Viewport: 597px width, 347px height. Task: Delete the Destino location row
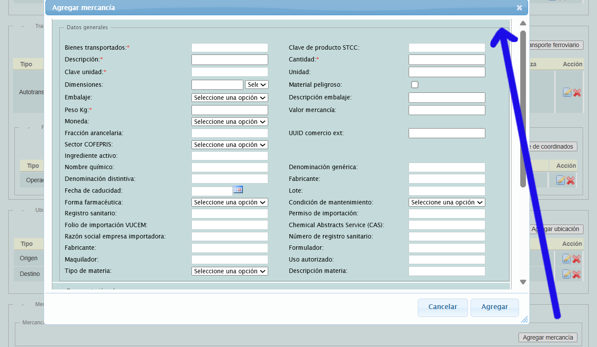point(577,274)
